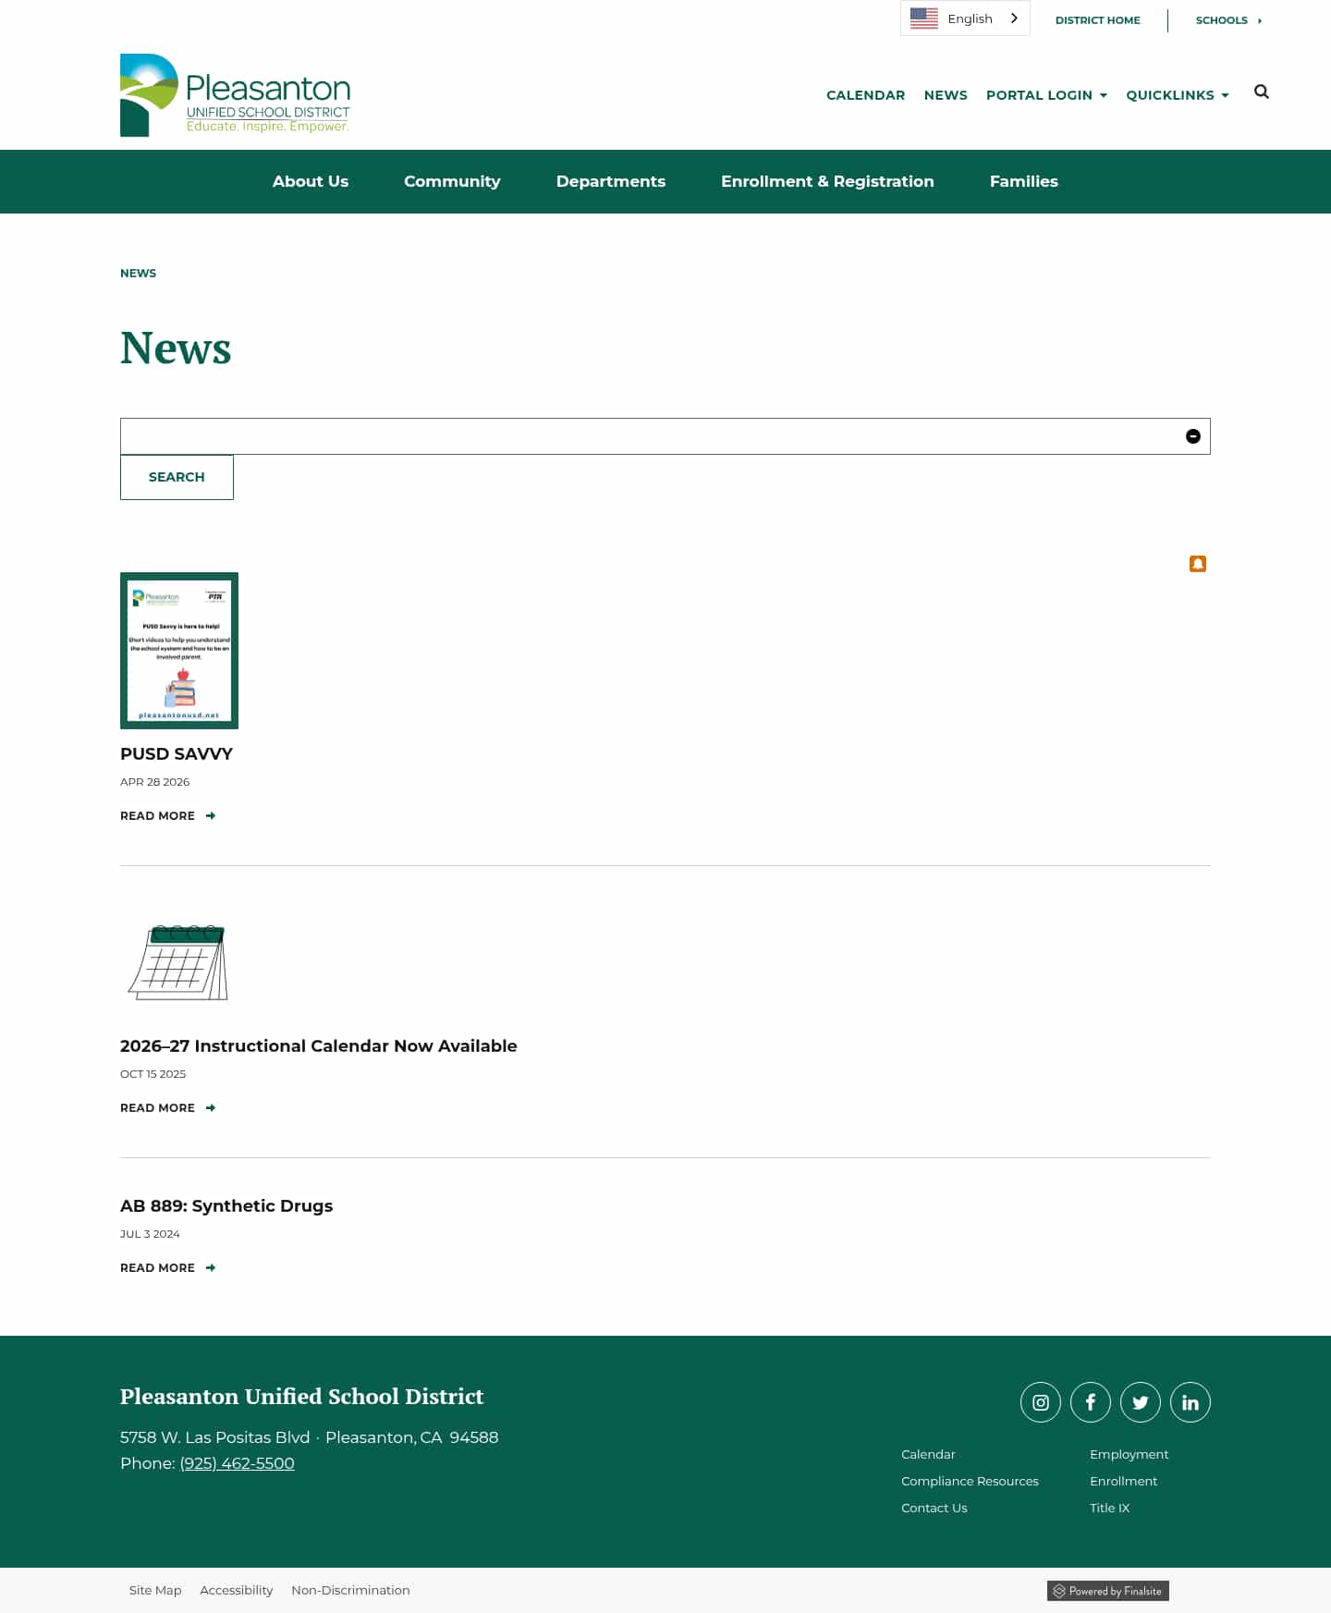Click the APR 28 2026 date text
The width and height of the screenshot is (1331, 1613).
coord(155,782)
